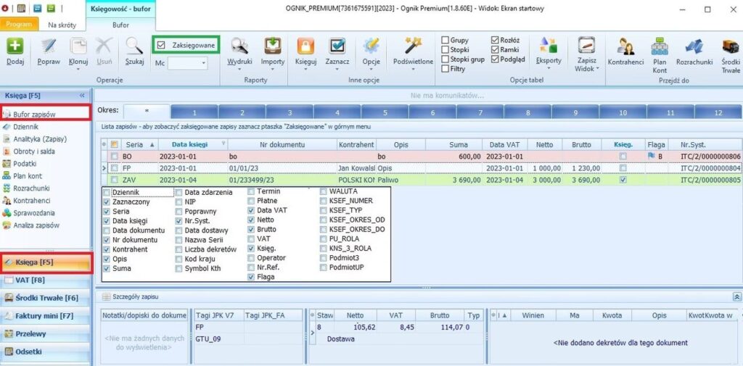Screen dimensions: 743x366
Task: Click the Księguj padlock icon
Action: point(305,46)
